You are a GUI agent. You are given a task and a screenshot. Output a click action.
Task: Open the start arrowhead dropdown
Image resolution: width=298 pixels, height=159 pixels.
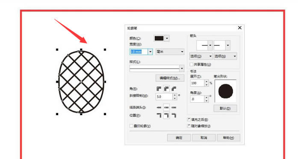[x=210, y=45]
